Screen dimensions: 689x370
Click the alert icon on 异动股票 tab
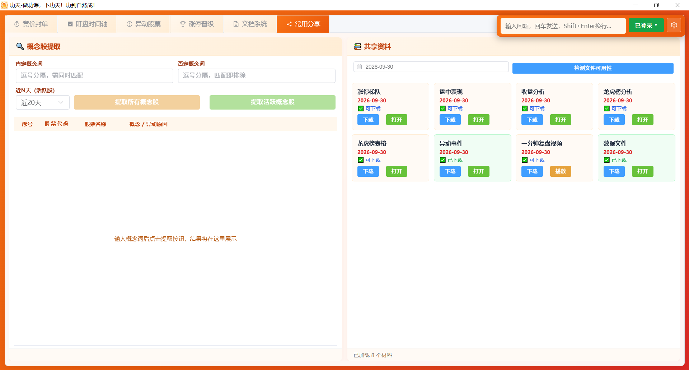(130, 24)
